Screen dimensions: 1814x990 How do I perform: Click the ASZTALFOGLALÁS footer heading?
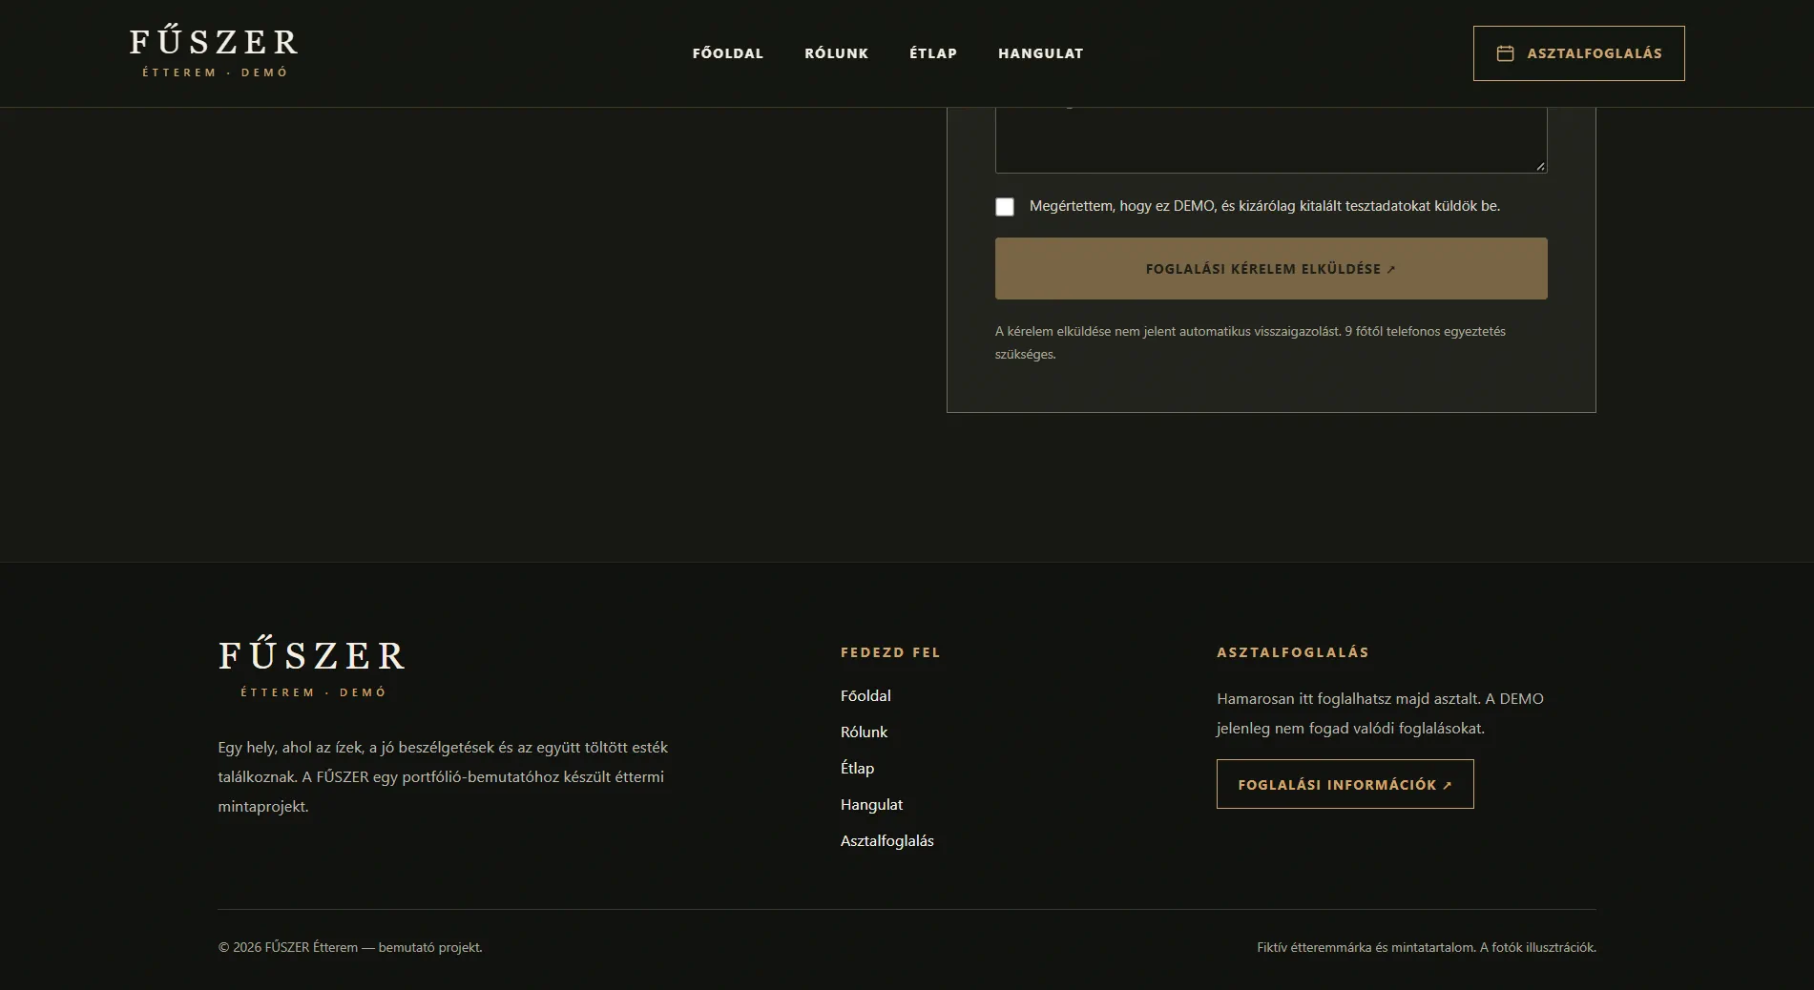(1293, 652)
